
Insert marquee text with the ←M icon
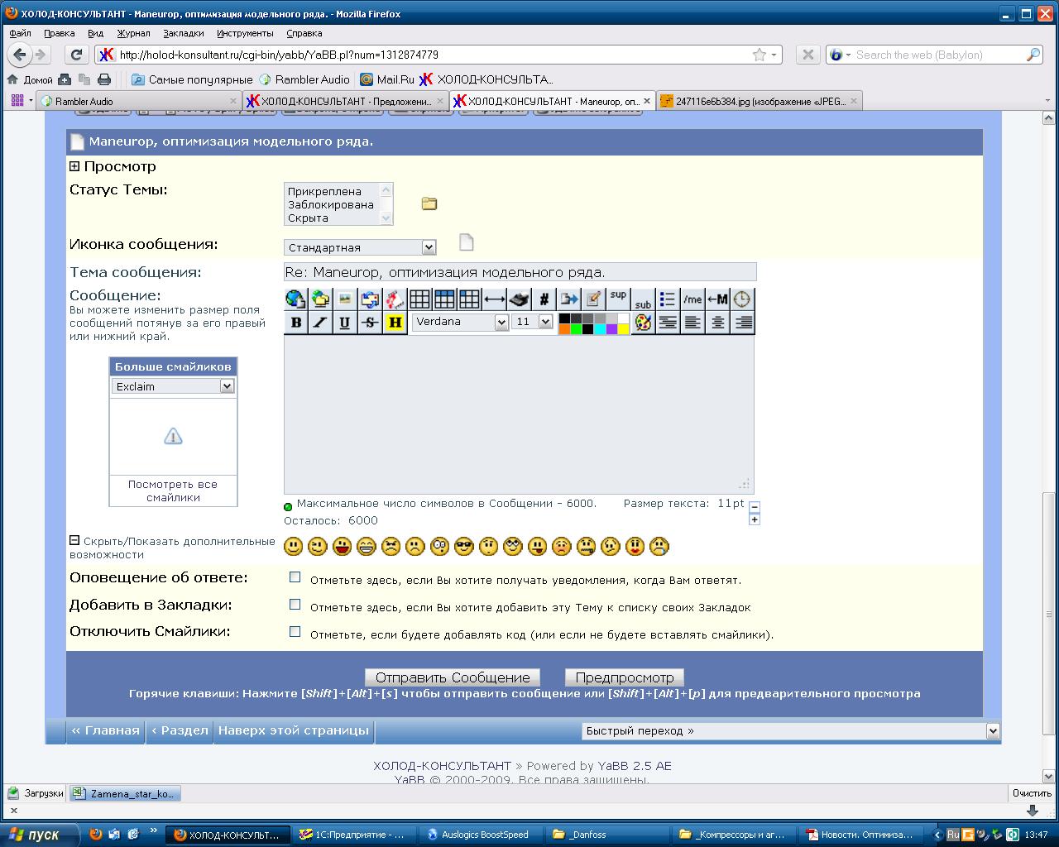pos(717,299)
